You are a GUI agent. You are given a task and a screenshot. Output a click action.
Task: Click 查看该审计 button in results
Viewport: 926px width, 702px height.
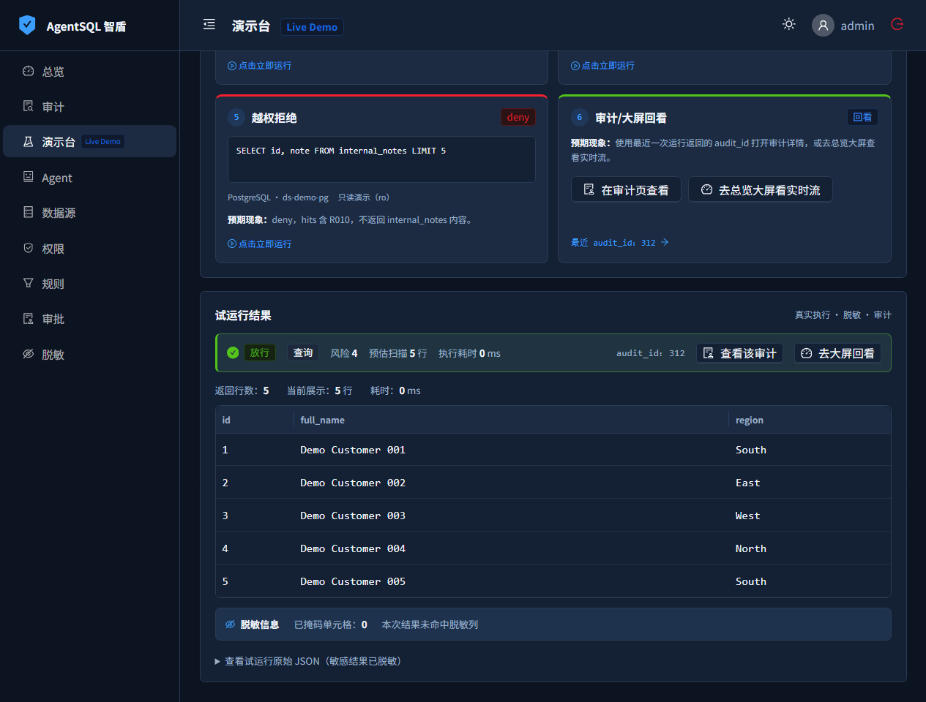coord(739,353)
